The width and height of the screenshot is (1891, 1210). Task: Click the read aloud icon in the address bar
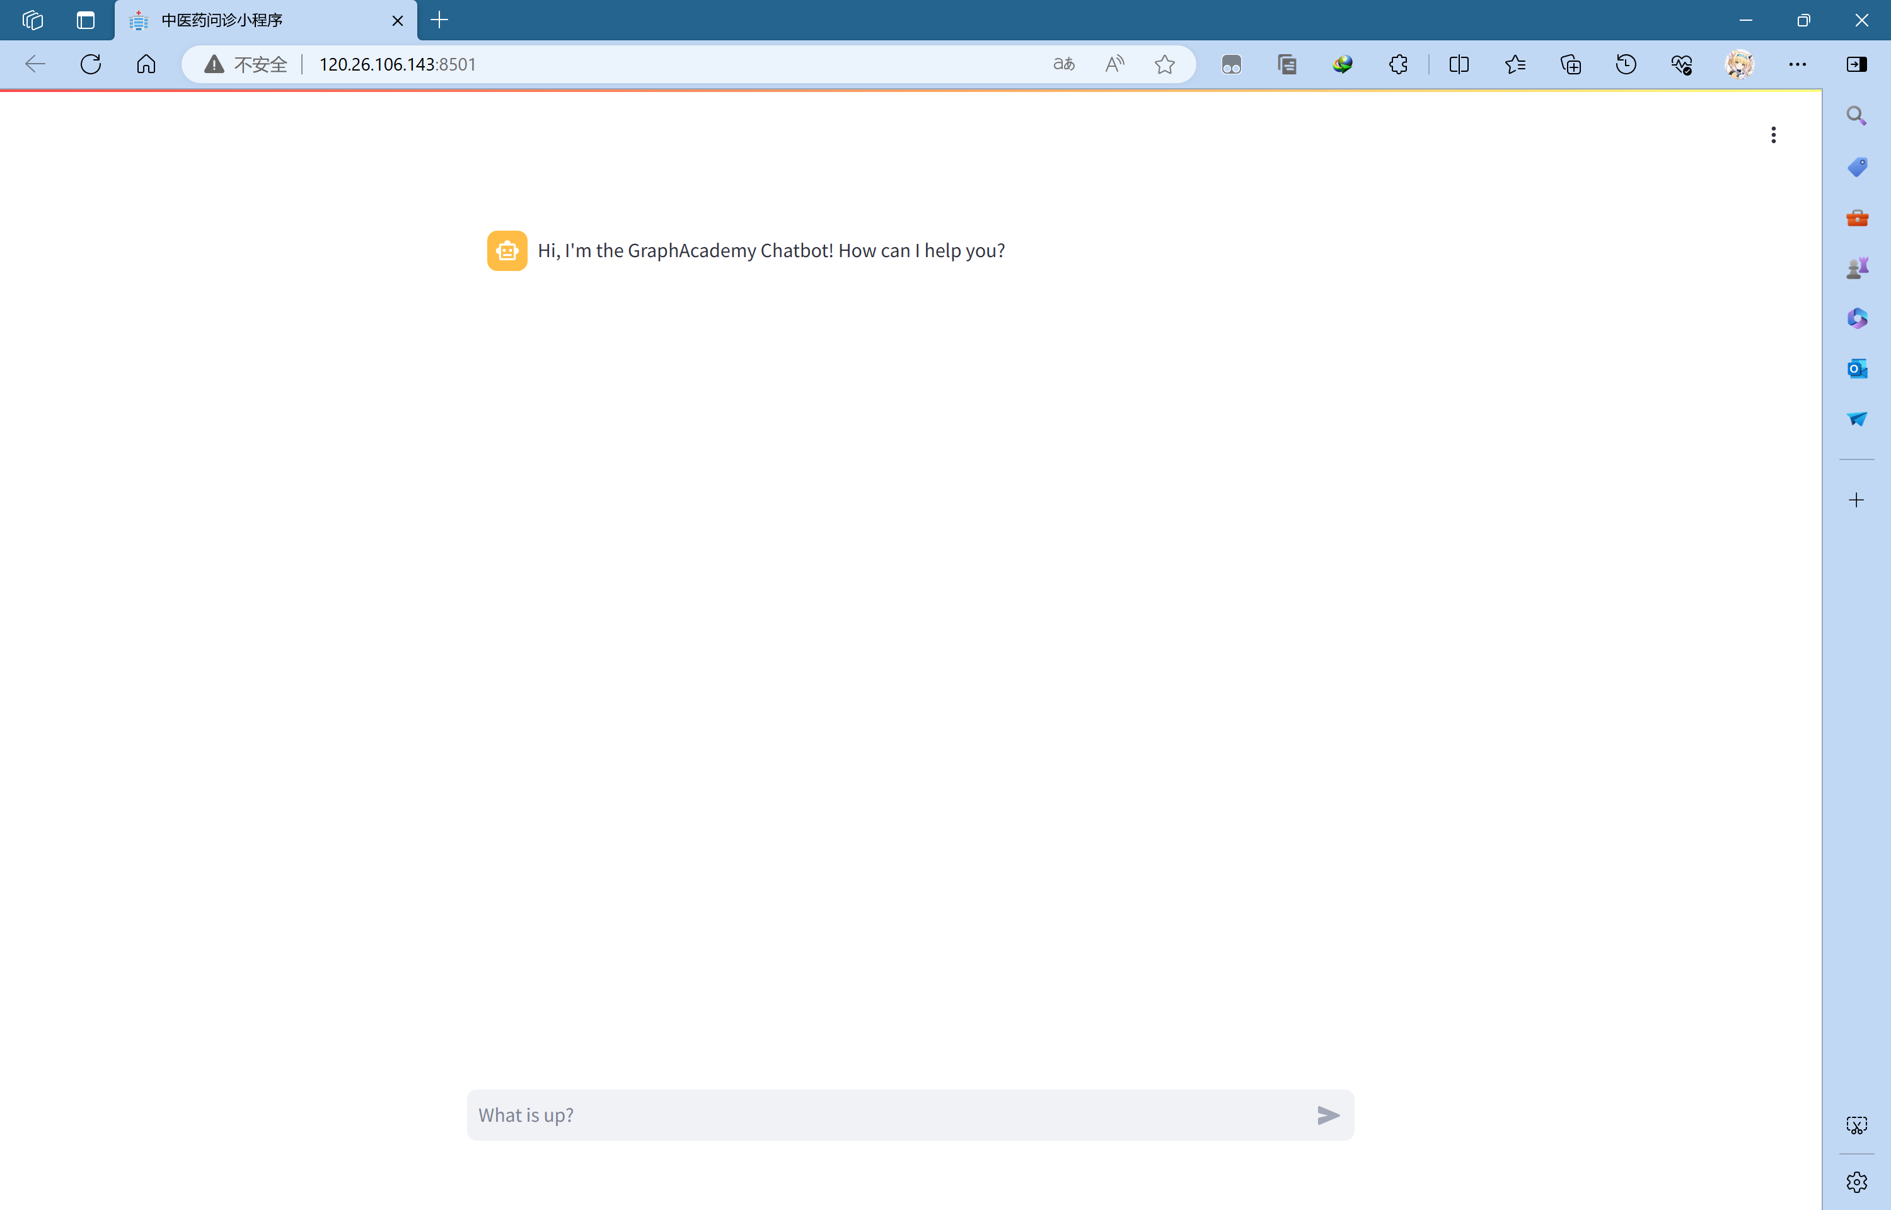1114,64
